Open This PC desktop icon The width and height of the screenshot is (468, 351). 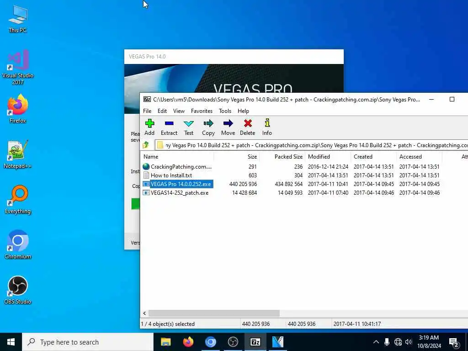(18, 18)
